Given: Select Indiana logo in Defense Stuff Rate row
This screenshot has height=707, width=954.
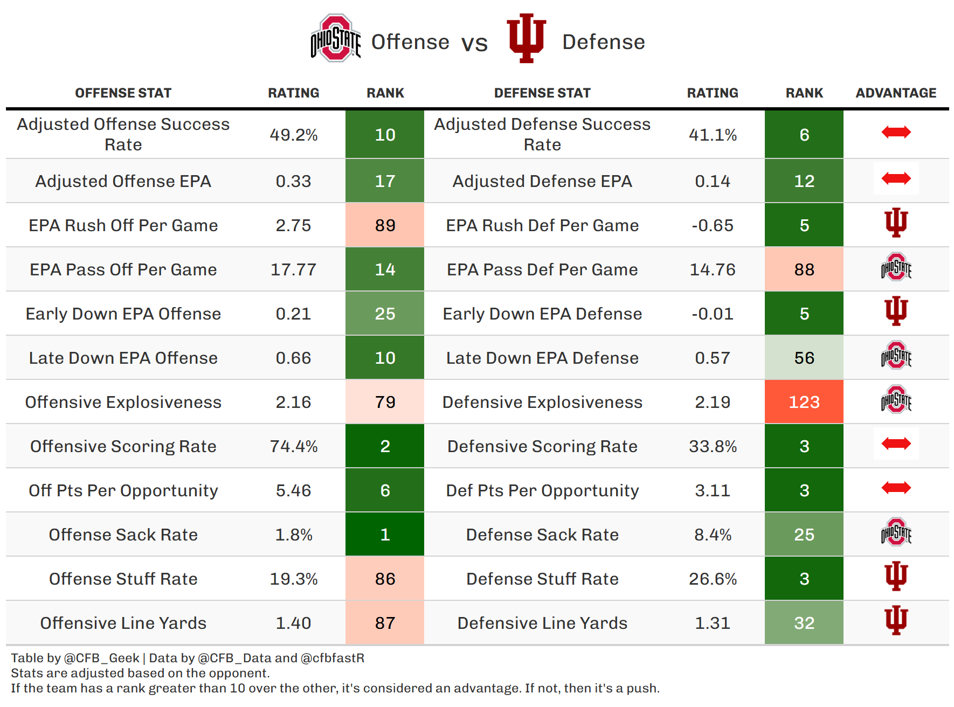Looking at the screenshot, I should pyautogui.click(x=896, y=576).
